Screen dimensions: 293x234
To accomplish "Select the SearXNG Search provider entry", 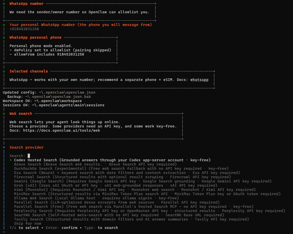I will pyautogui.click(x=119, y=215).
